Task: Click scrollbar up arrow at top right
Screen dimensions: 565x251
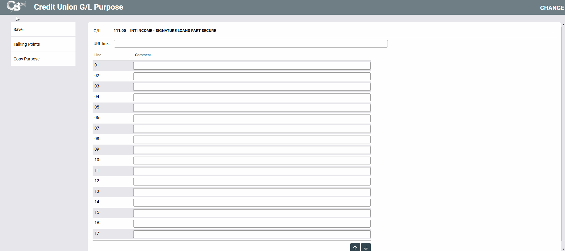Action: 563,25
